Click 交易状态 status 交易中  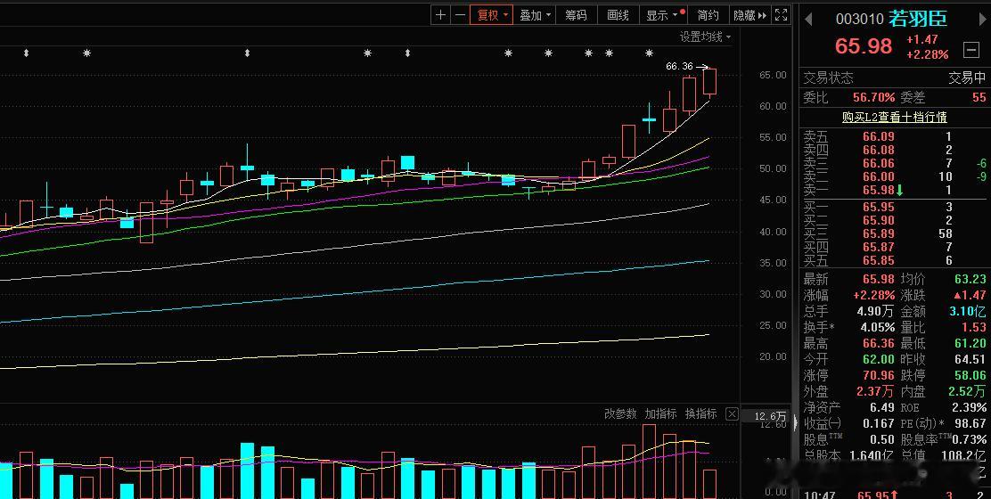click(x=967, y=78)
